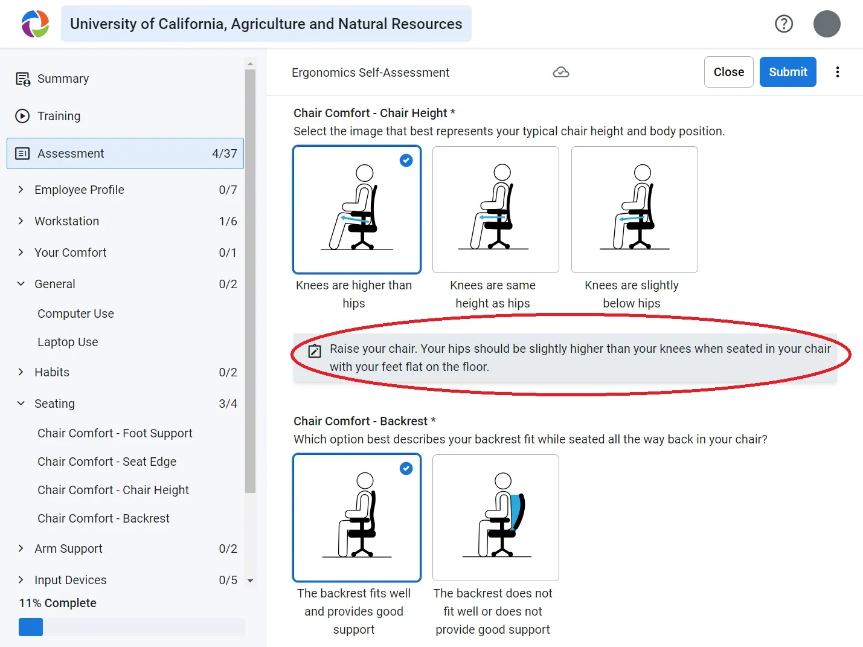Select 'Knees are same height as hips' image
863x647 pixels.
495,210
